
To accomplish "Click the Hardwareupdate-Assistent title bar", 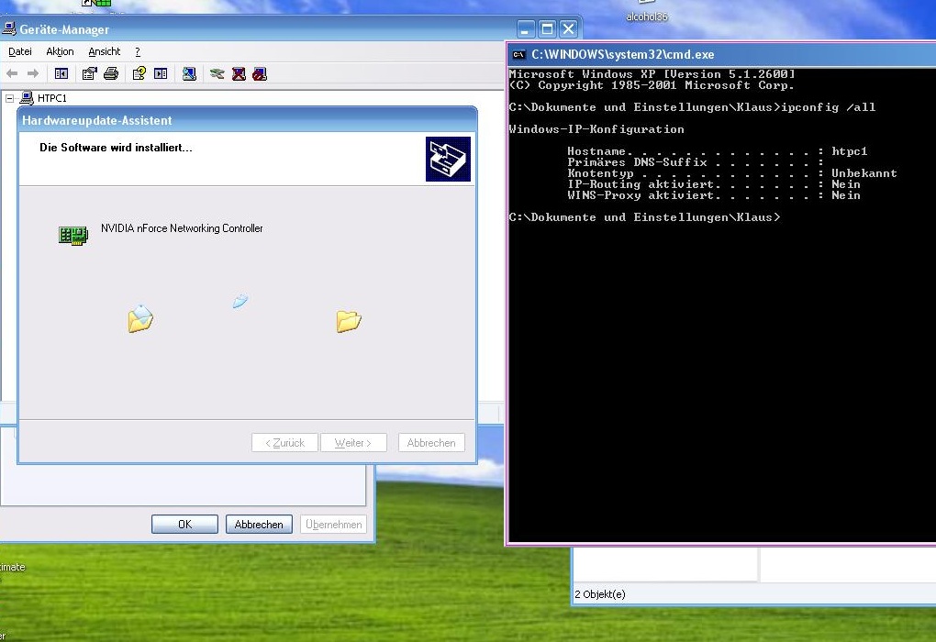I will tap(247, 120).
